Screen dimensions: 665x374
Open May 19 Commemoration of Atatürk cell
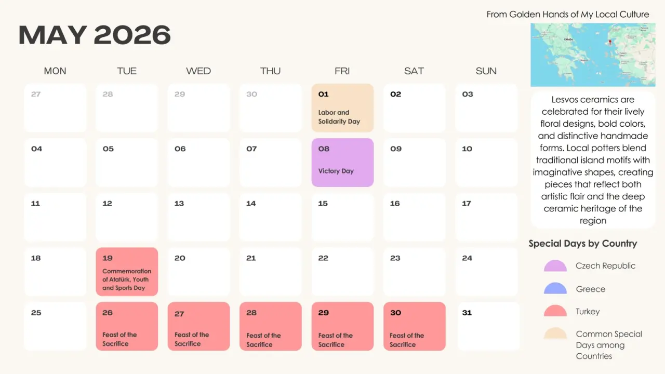point(127,272)
